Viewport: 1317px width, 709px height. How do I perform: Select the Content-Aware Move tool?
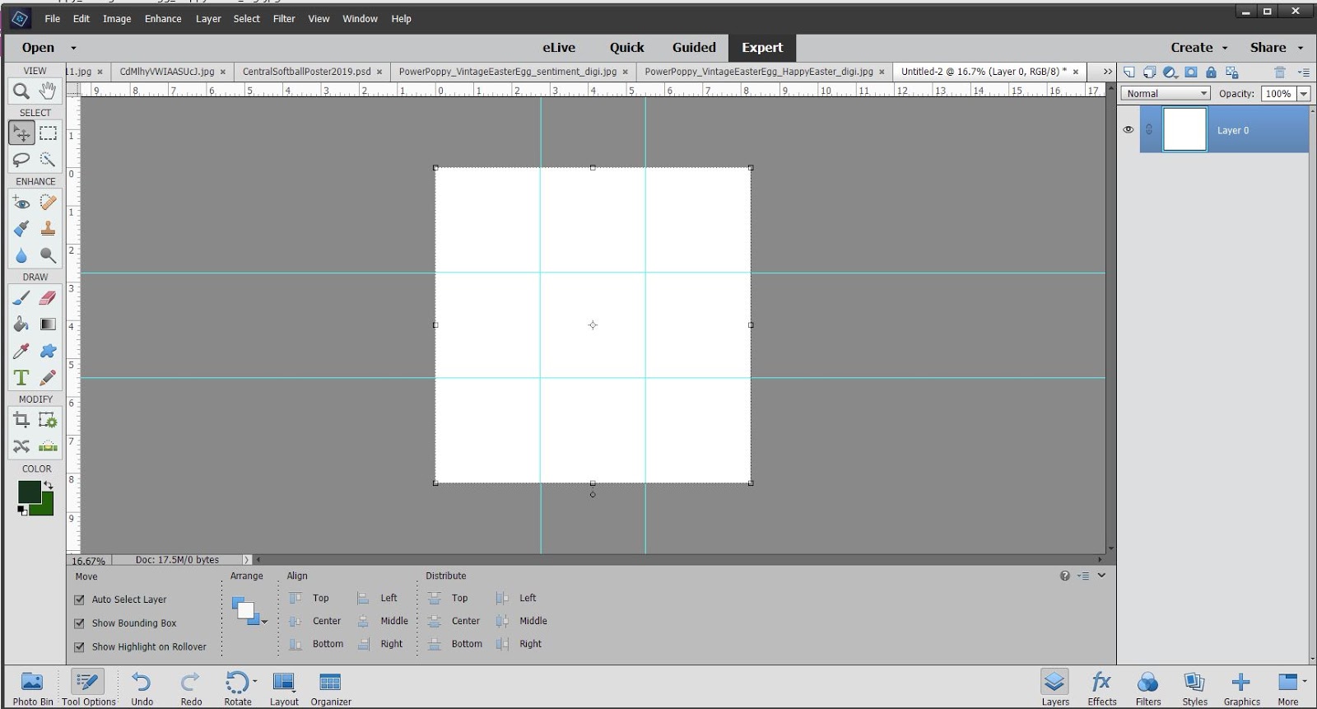point(21,446)
